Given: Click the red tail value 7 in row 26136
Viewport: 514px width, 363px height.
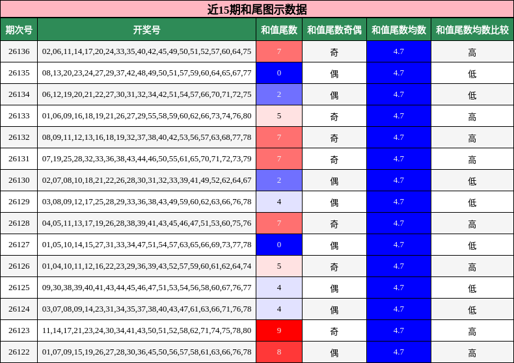Looking at the screenshot, I should pyautogui.click(x=279, y=51).
